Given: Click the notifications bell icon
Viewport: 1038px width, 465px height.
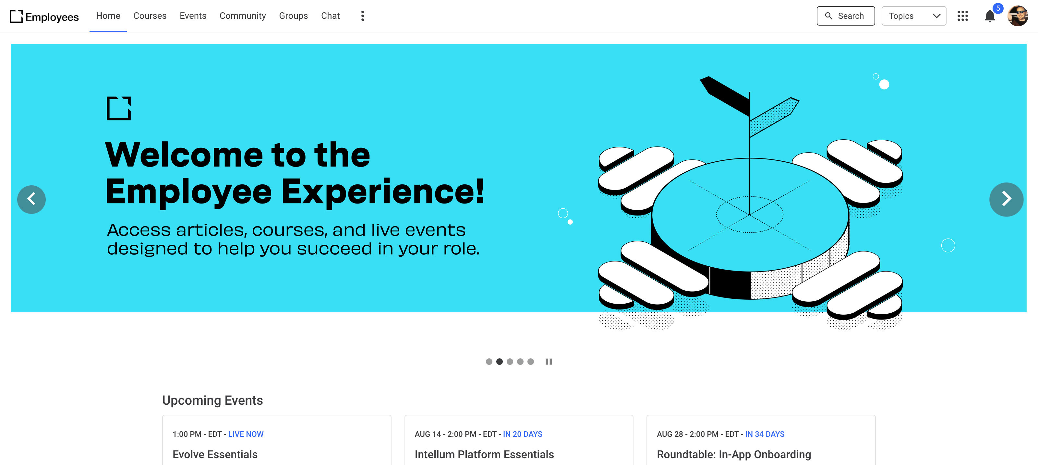Looking at the screenshot, I should [990, 16].
